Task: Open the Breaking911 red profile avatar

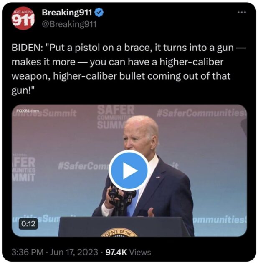Action: point(23,18)
